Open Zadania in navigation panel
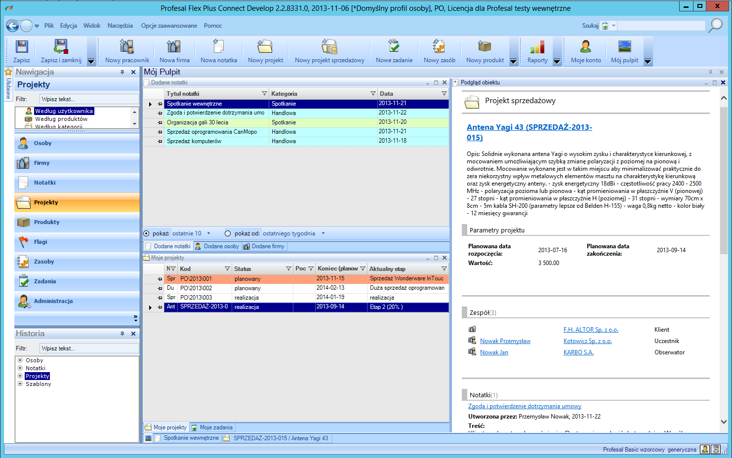This screenshot has width=732, height=458. click(x=77, y=281)
